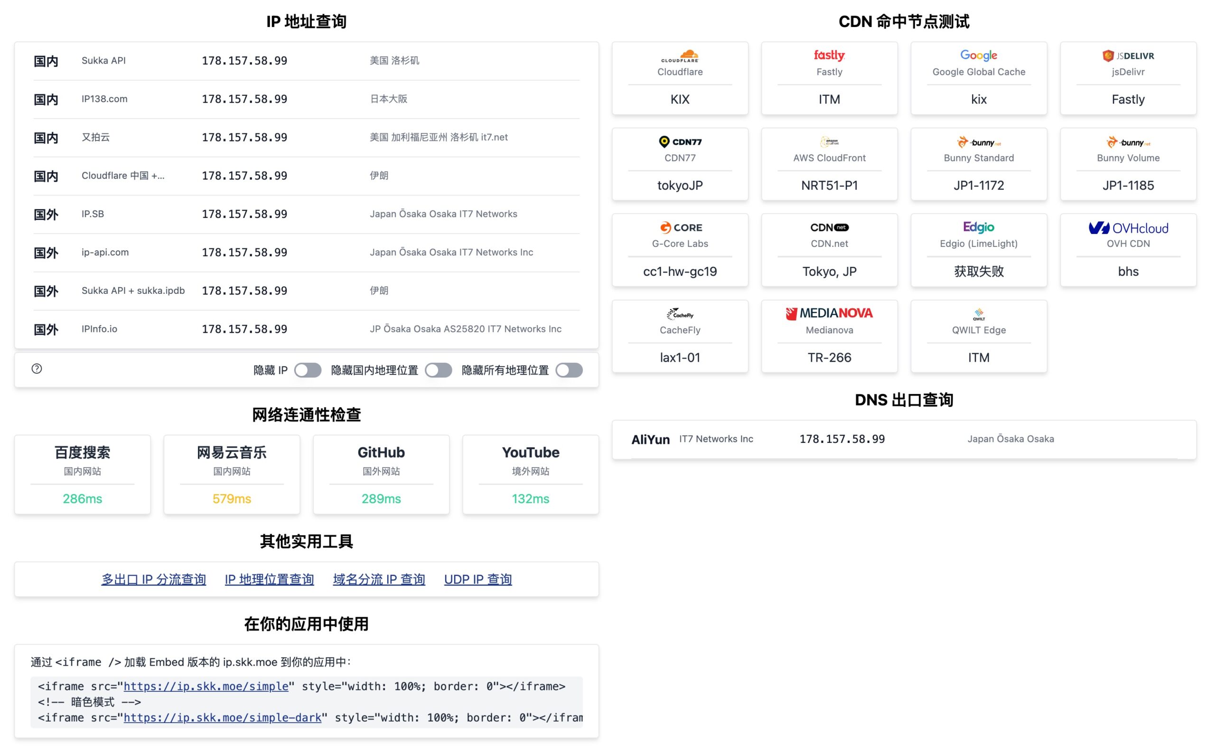Click the 579ms latency value
Image resolution: width=1215 pixels, height=752 pixels.
pyautogui.click(x=232, y=499)
